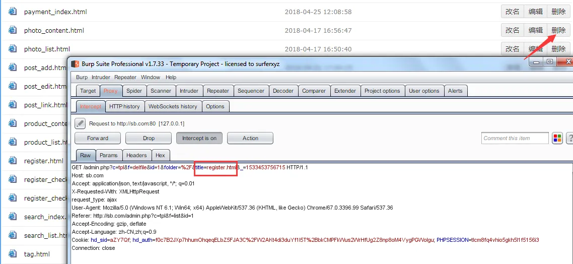Click the Comment this item field
Image resolution: width=573 pixels, height=264 pixels.
(x=515, y=138)
